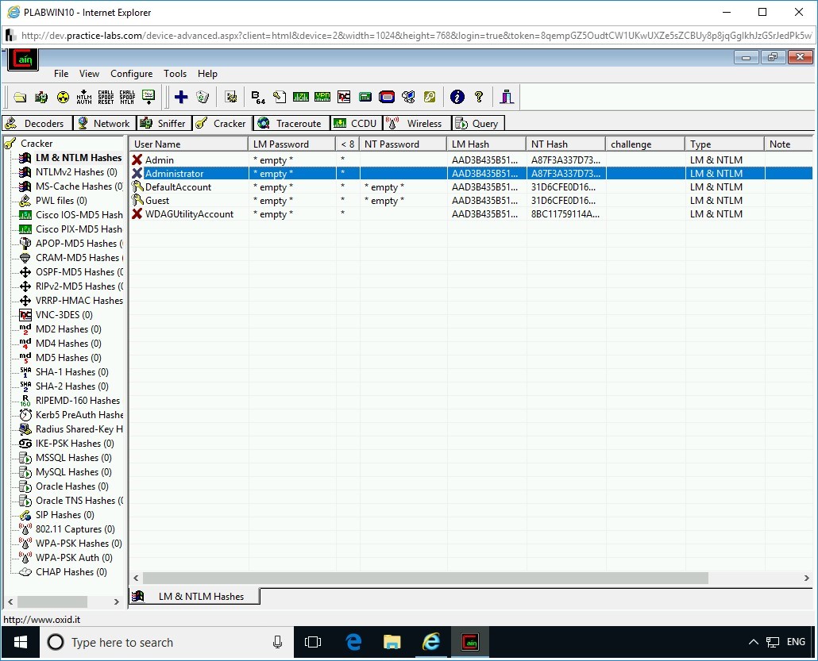
Task: Click the hash list horizontal scrollbar
Action: pyautogui.click(x=425, y=578)
